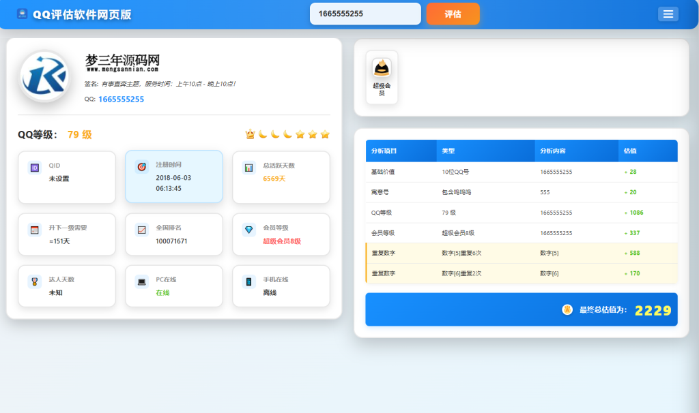Click the QQ评估软件网页版 title
Screen dimensions: 699x413
click(x=81, y=14)
